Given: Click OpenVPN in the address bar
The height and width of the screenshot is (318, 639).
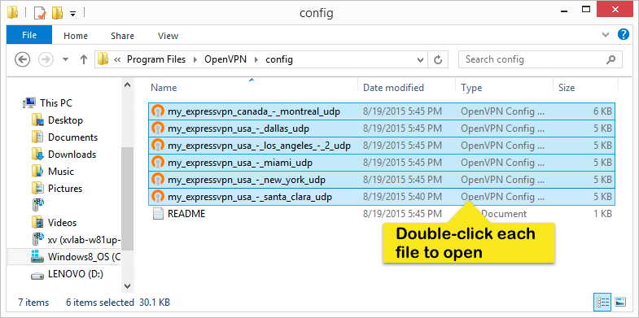Looking at the screenshot, I should [225, 59].
